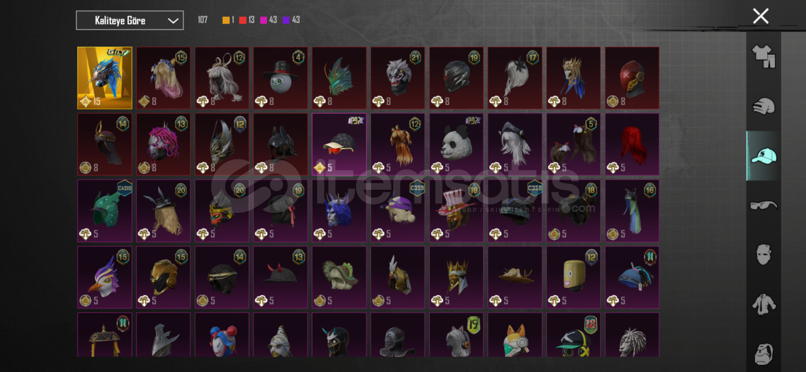Select the golden GILT feathered helmet
This screenshot has width=806, height=372.
105,78
